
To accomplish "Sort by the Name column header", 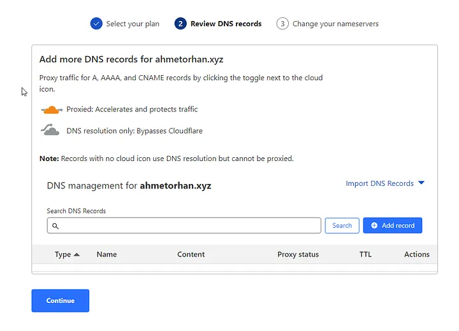I will point(106,255).
